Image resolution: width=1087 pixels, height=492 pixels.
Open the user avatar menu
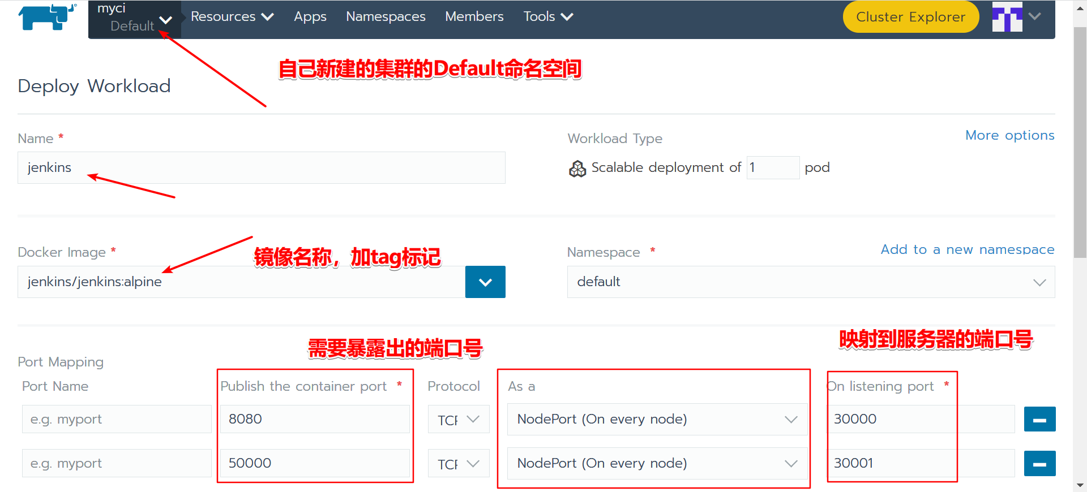click(1007, 17)
